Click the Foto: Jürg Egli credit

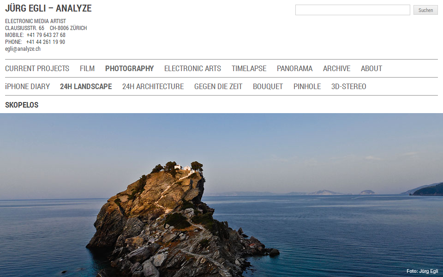click(x=422, y=271)
